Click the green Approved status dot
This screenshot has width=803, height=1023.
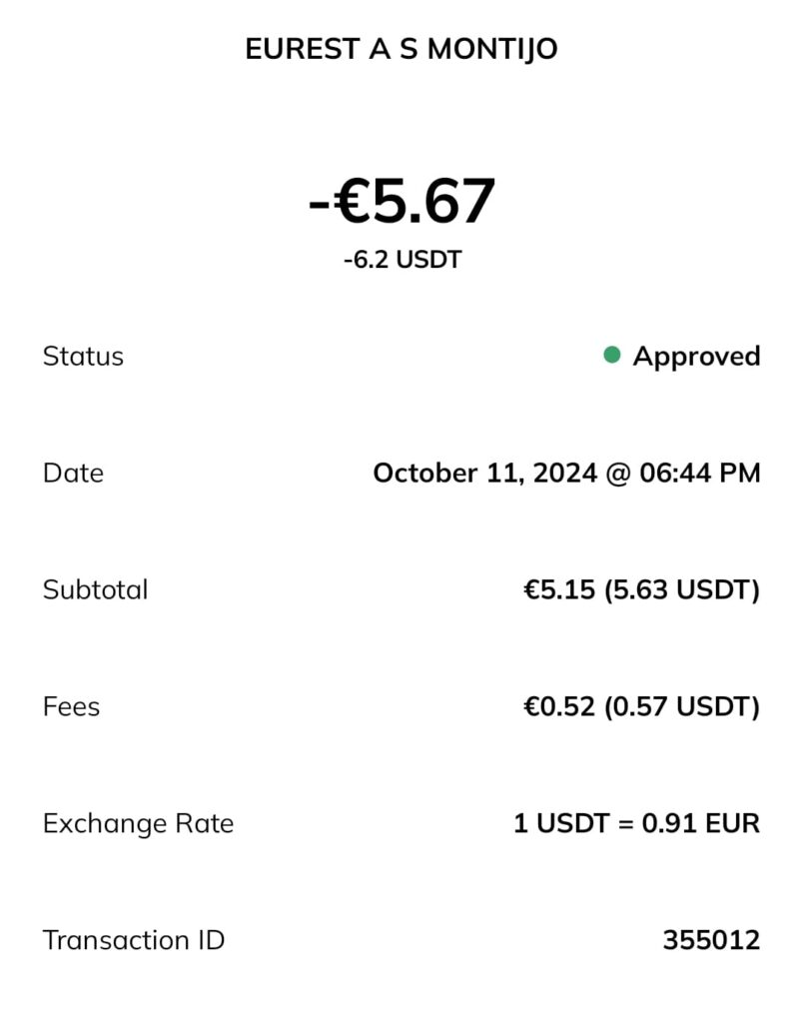612,355
